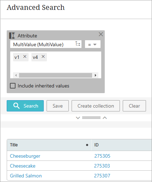
Task: Open the equals operator dropdown
Action: (x=93, y=44)
